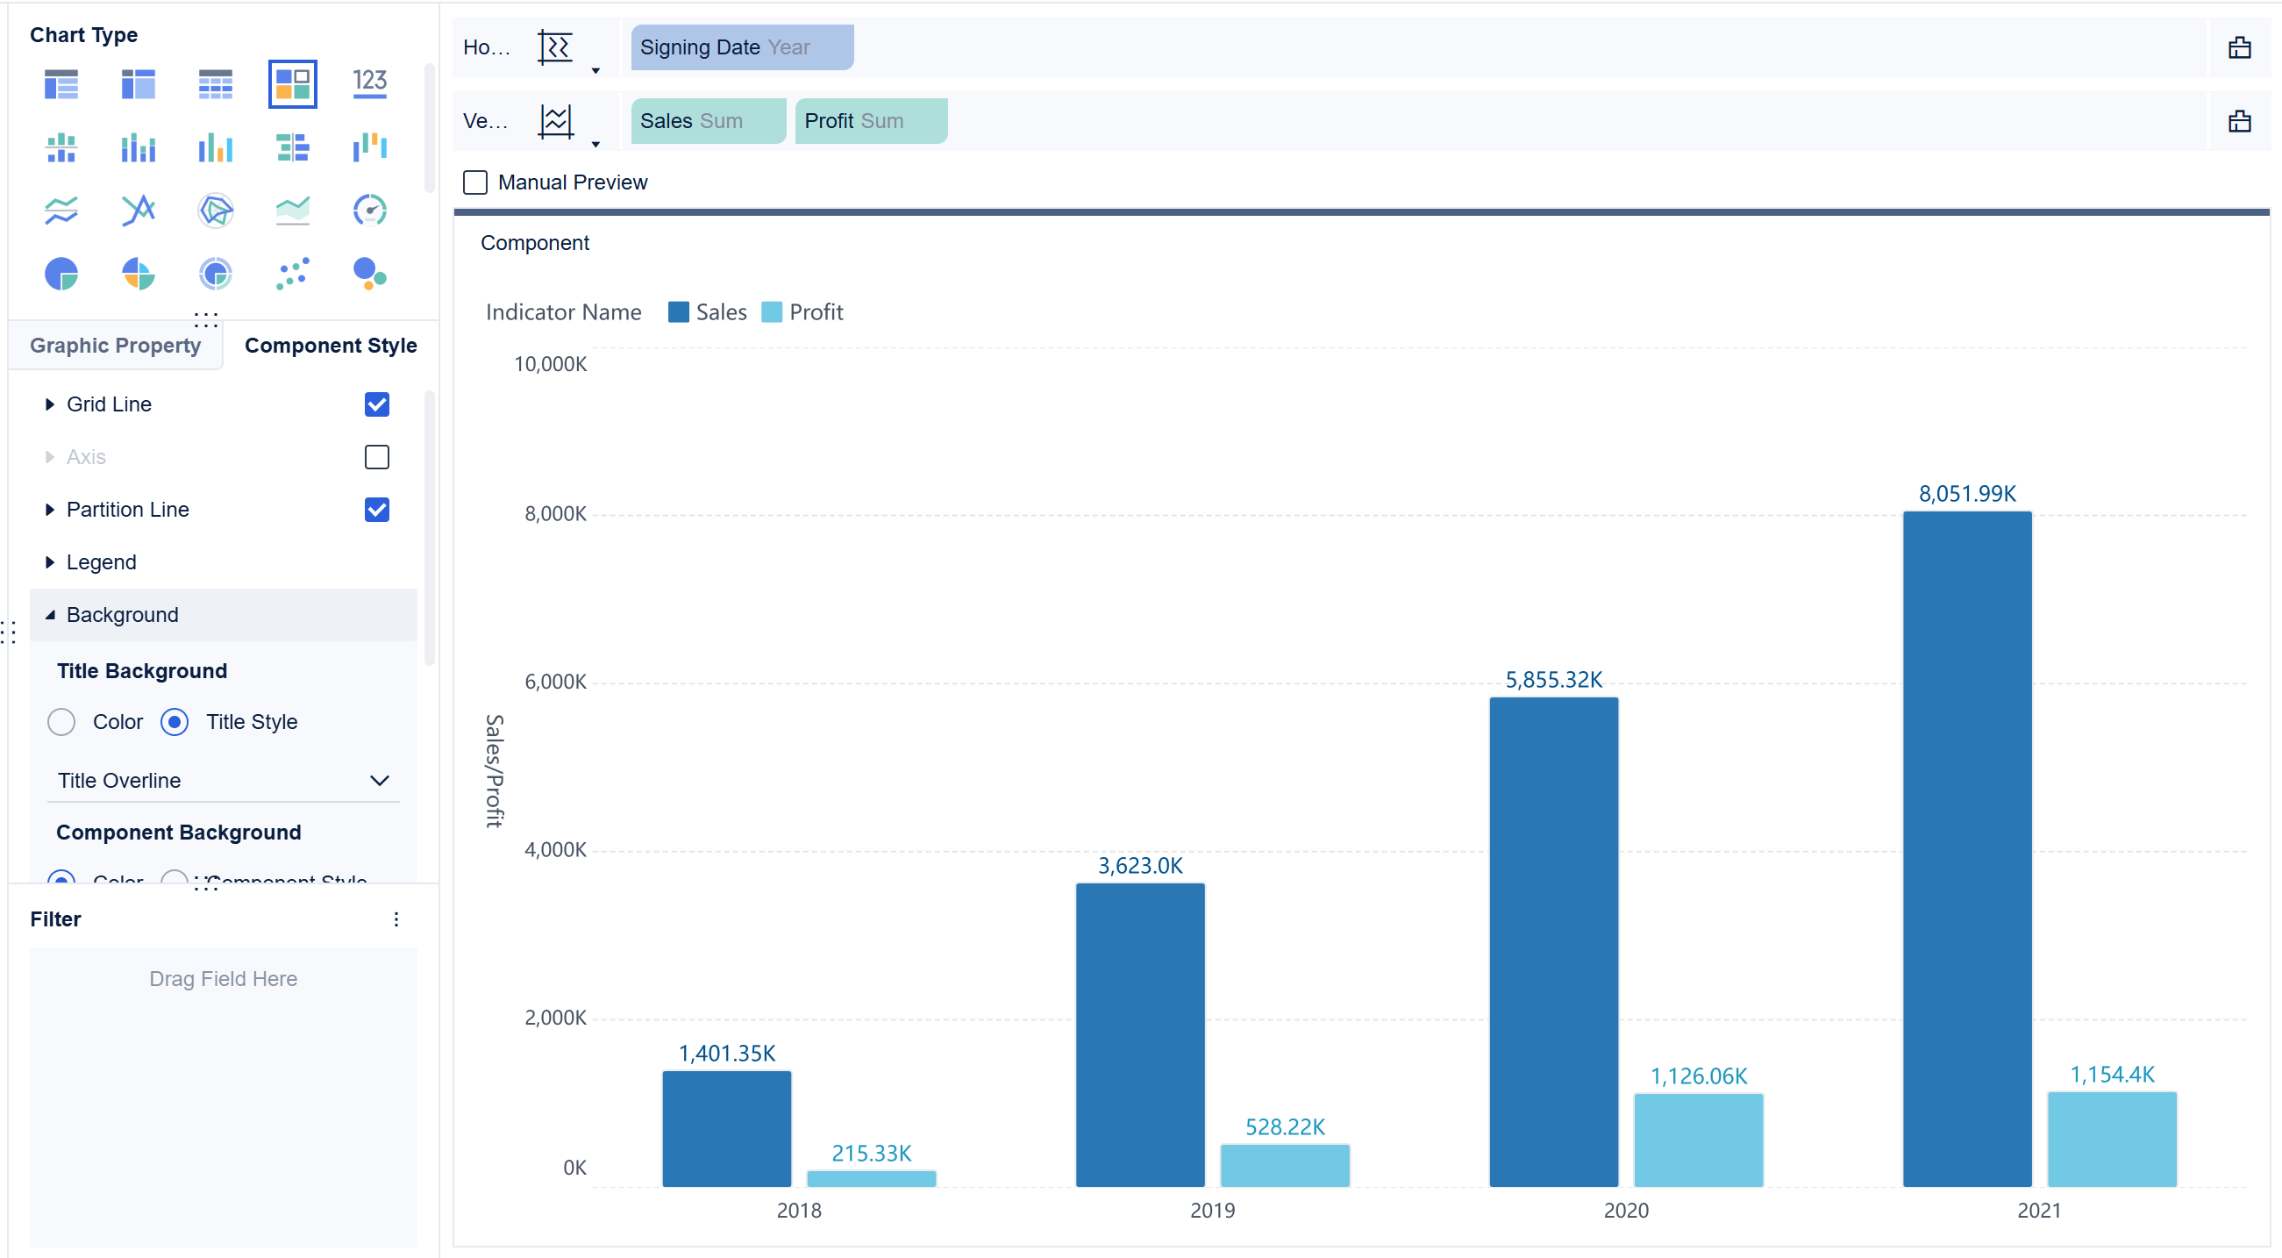Select the KPI indicator card (123) chart type
Image resolution: width=2282 pixels, height=1258 pixels.
tap(369, 84)
